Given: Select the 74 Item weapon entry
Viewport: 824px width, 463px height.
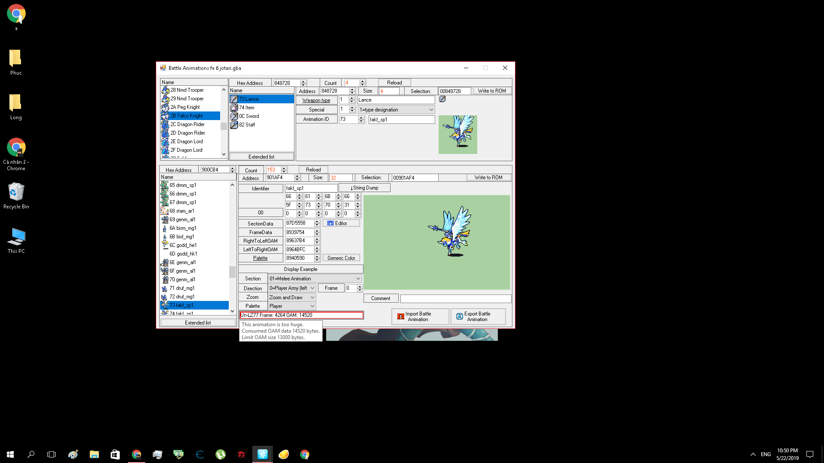Looking at the screenshot, I should [247, 108].
